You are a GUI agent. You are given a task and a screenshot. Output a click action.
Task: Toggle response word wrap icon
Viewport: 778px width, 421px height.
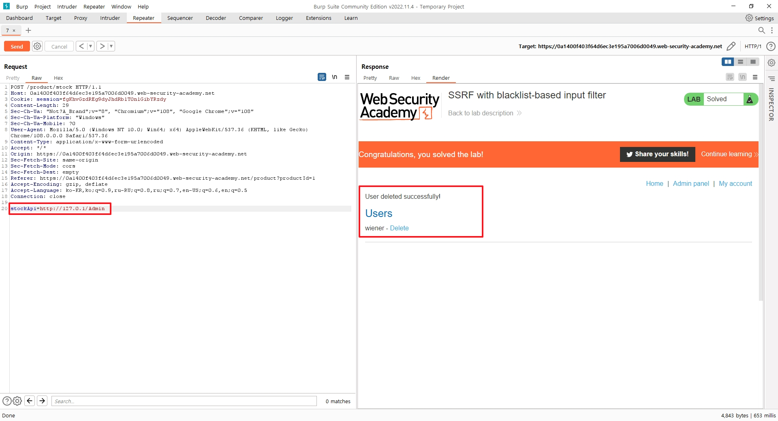[730, 77]
